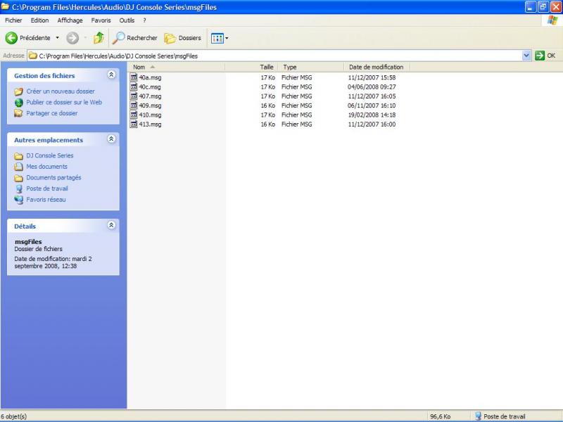
Task: Toggle the Dossiers folder pane
Action: click(183, 38)
